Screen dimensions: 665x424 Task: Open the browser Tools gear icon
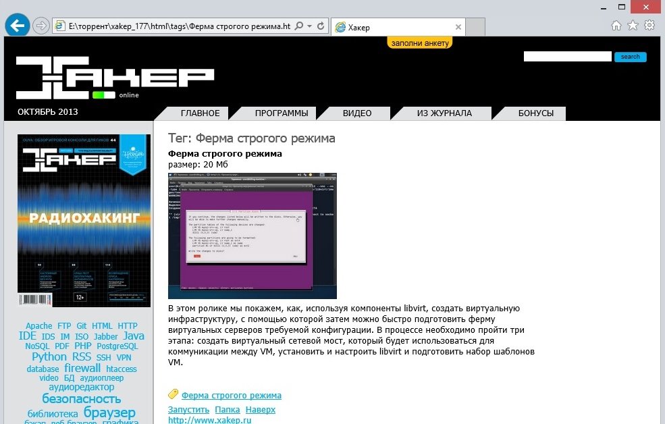click(649, 25)
